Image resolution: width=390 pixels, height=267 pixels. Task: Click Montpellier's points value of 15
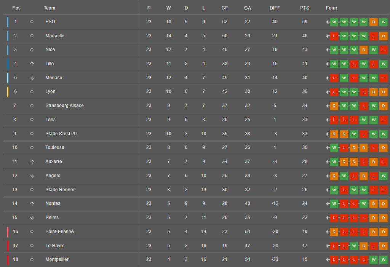[305, 259]
